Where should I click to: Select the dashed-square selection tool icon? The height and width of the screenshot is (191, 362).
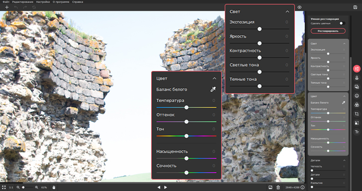[357, 123]
